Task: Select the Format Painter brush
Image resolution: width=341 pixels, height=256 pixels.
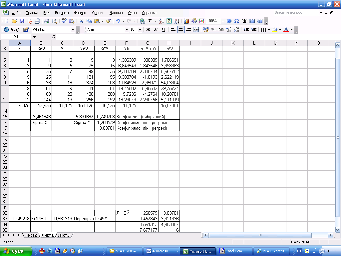Action: coord(108,21)
